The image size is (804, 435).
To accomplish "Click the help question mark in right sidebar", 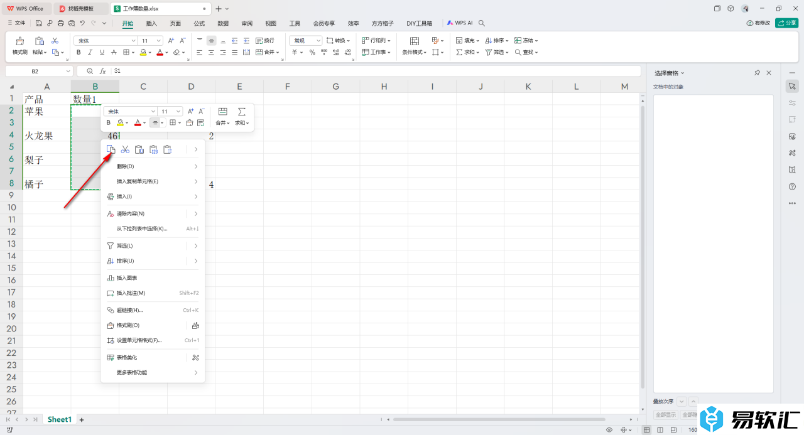I will 792,186.
